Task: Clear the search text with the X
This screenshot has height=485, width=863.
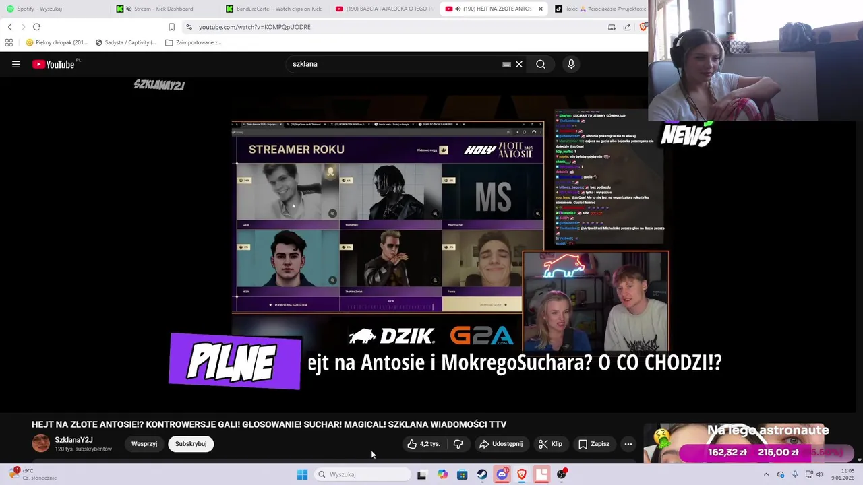Action: click(x=519, y=64)
